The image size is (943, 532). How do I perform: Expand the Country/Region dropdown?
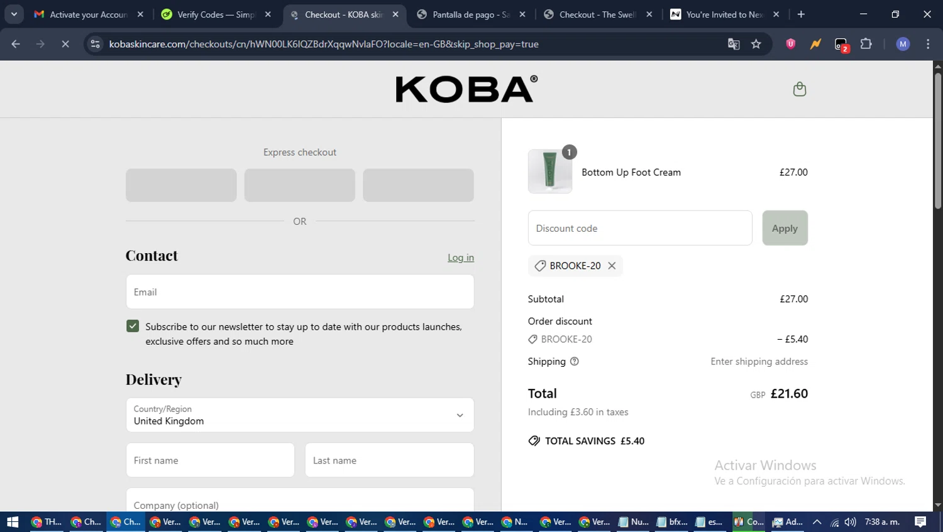point(300,415)
